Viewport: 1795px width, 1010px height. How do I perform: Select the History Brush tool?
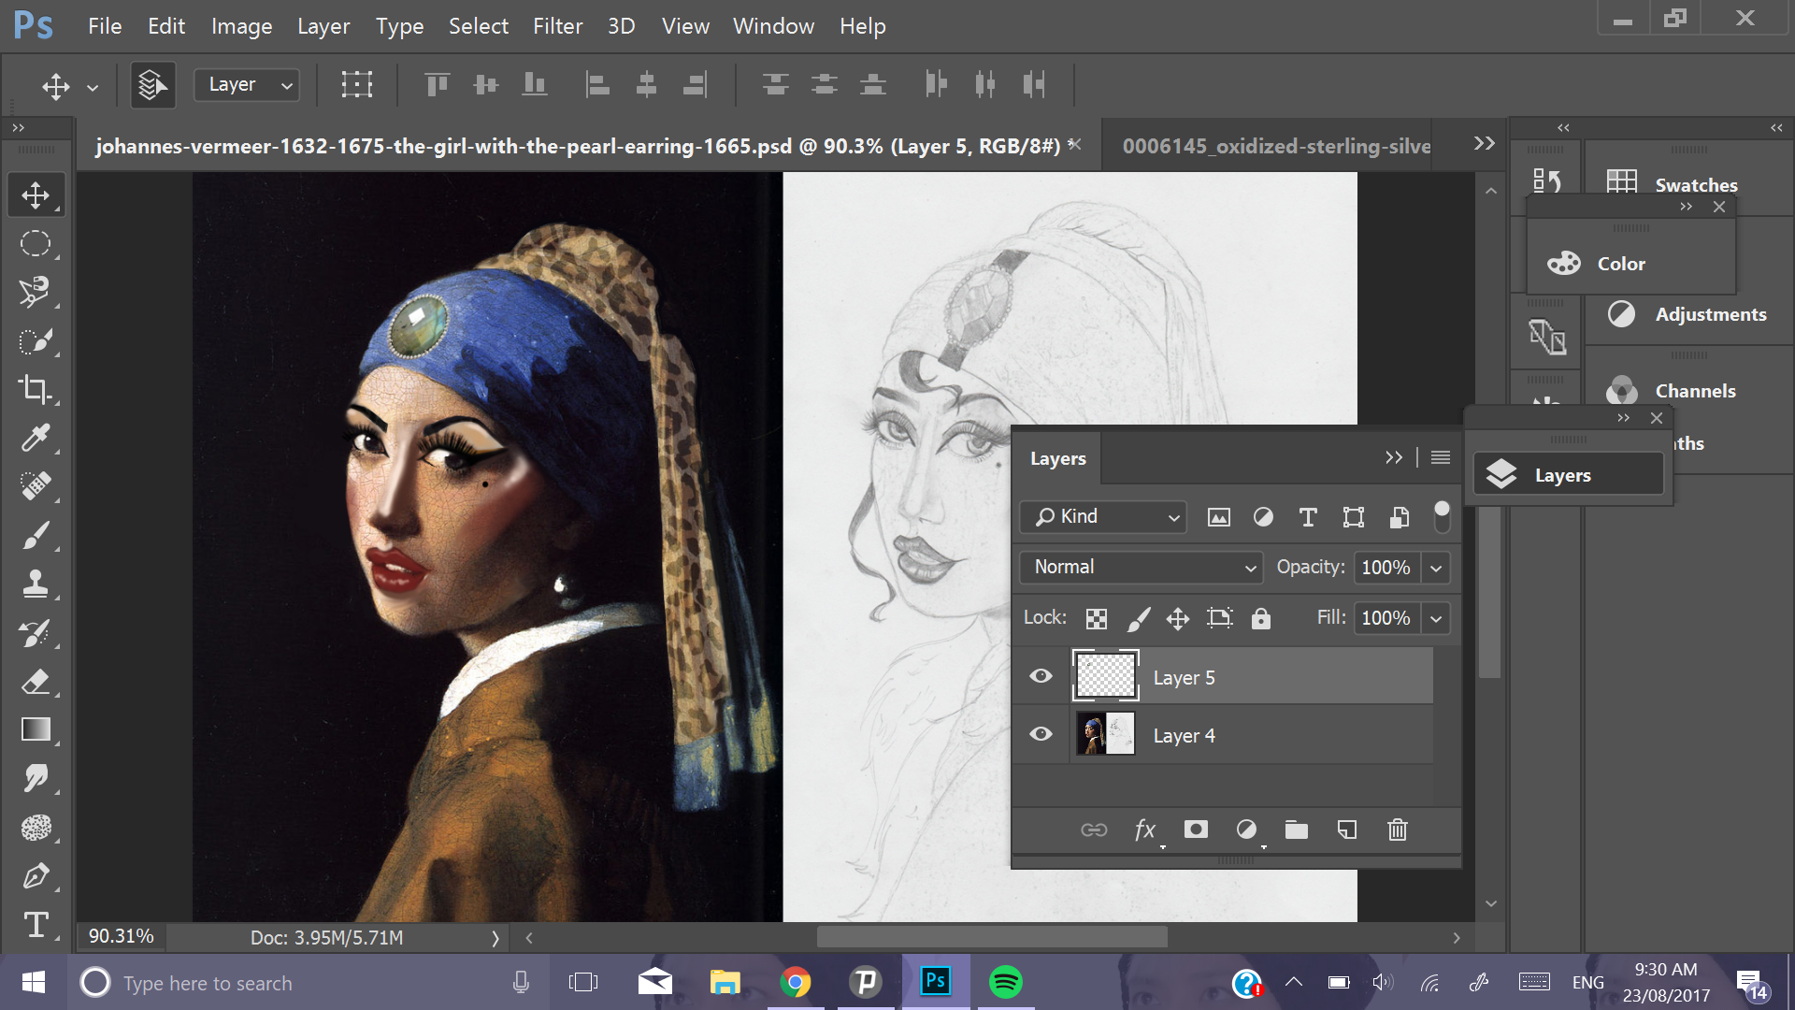coord(36,632)
